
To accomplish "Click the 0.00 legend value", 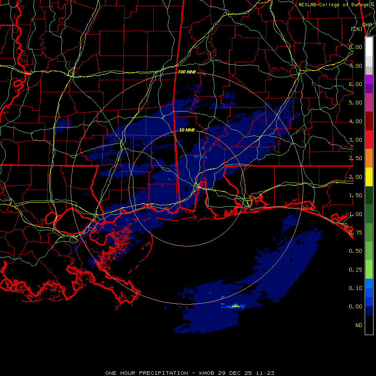I will click(x=356, y=307).
